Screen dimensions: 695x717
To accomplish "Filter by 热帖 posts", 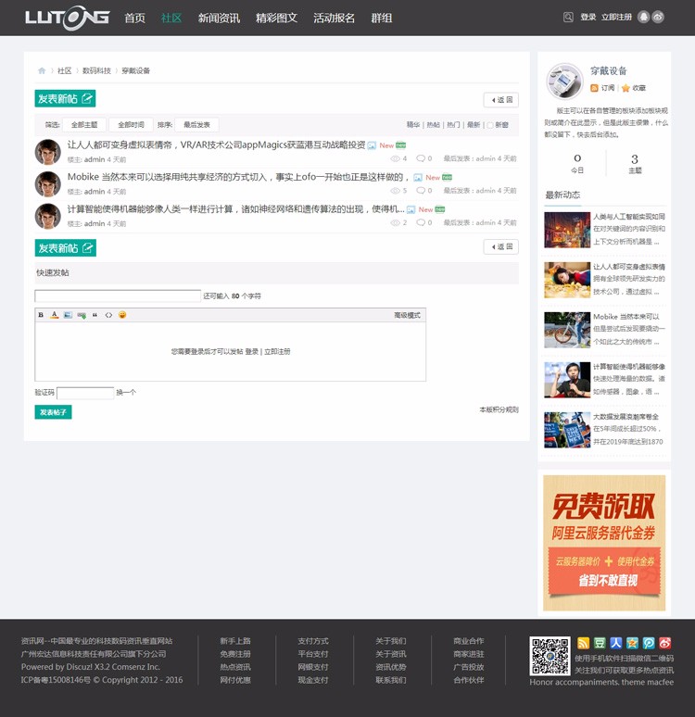I will click(x=434, y=125).
